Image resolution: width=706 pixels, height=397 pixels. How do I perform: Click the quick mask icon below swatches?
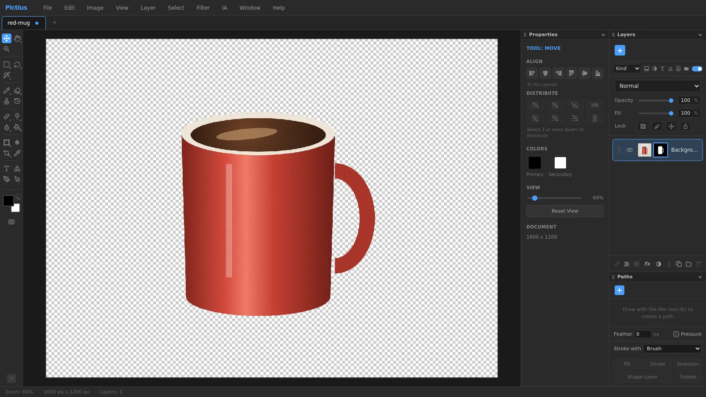11,222
